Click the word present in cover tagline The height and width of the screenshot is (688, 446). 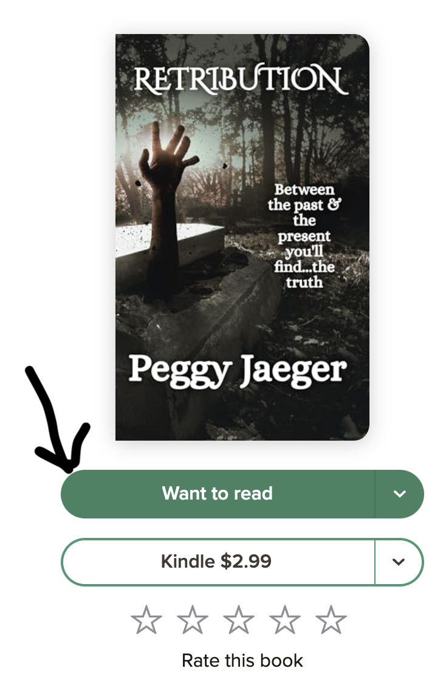304,236
